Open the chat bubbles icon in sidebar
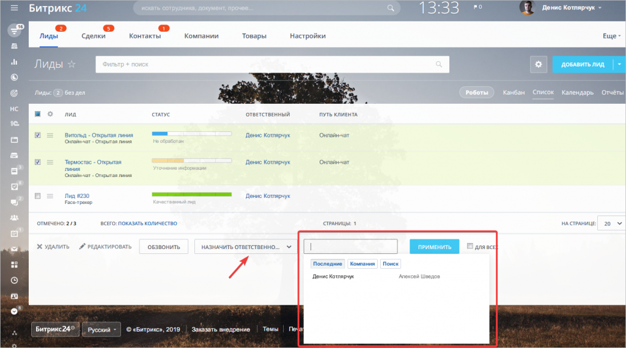 point(15,202)
